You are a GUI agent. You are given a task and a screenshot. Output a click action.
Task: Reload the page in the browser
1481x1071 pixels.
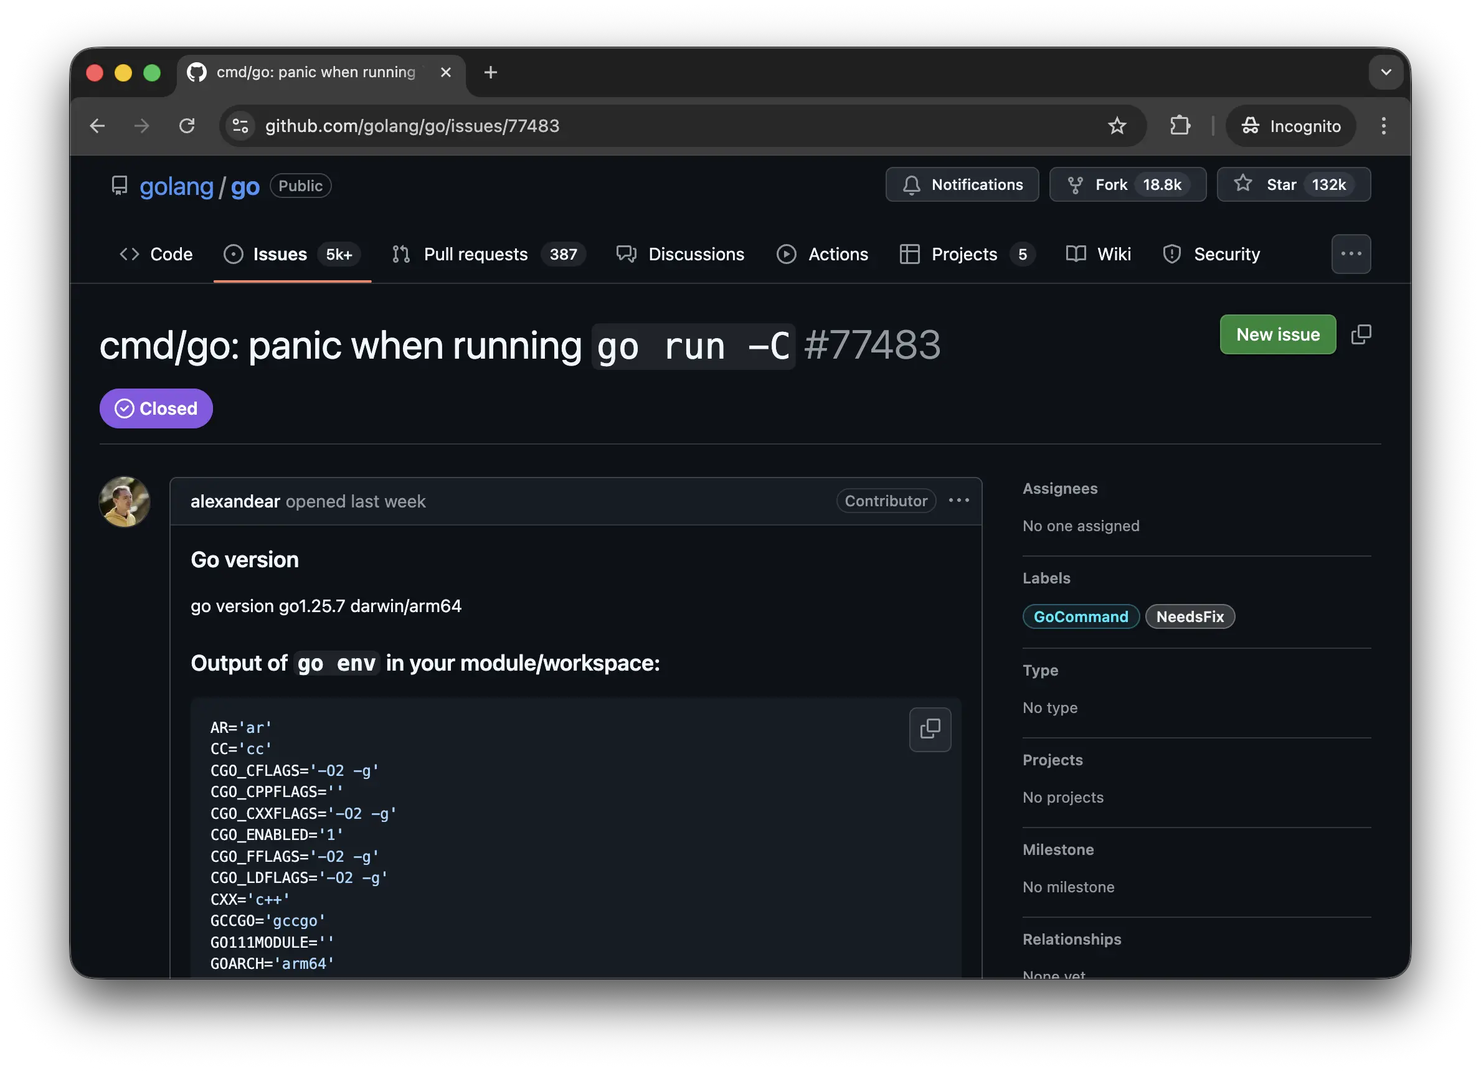pyautogui.click(x=187, y=125)
